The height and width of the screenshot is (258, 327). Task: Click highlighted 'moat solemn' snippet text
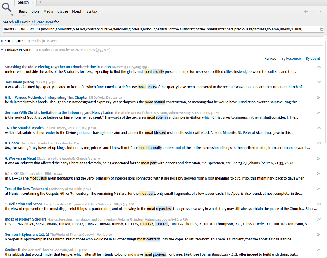coord(157,117)
